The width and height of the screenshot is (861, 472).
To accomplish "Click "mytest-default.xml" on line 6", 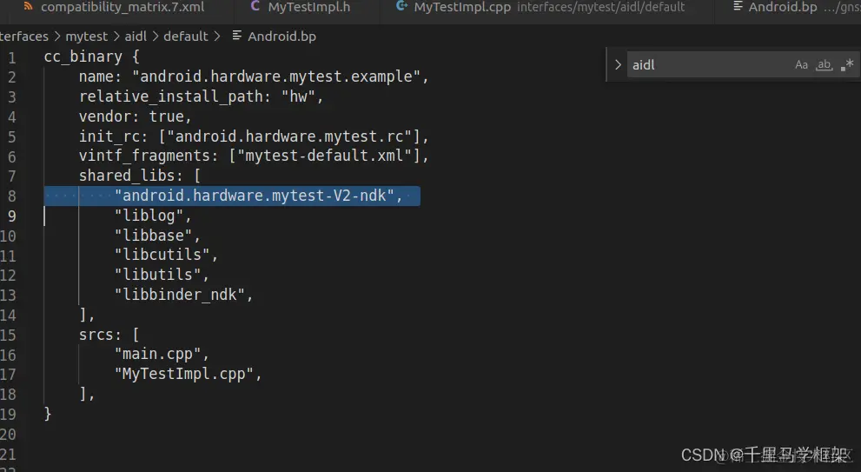I will click(325, 156).
